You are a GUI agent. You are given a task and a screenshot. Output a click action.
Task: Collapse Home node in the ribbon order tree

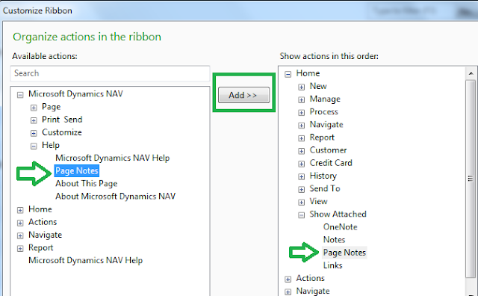(x=288, y=75)
